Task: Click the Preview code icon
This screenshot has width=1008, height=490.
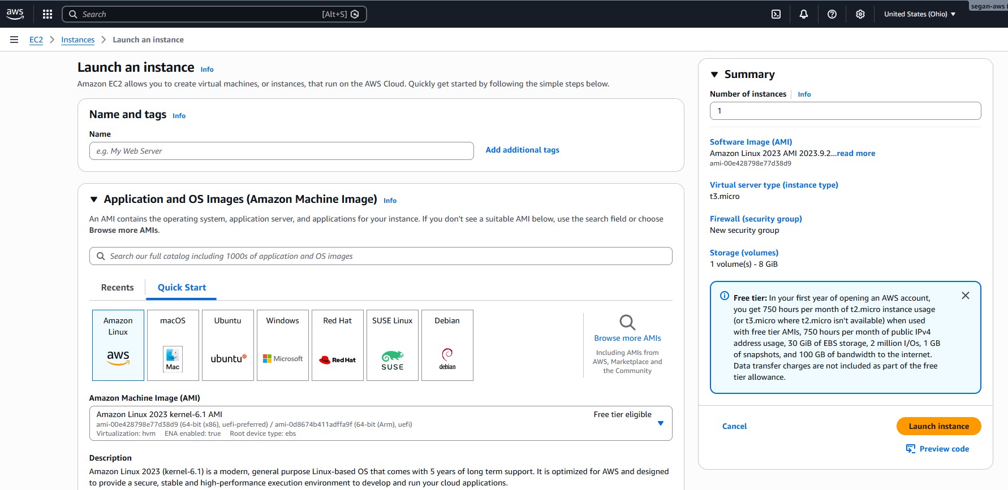Action: pyautogui.click(x=911, y=449)
